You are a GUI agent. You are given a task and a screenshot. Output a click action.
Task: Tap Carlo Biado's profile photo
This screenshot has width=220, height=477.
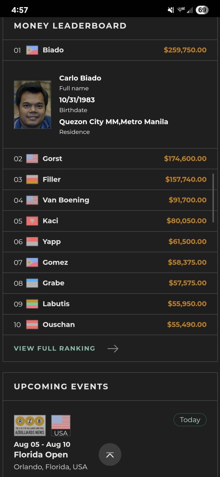point(33,105)
